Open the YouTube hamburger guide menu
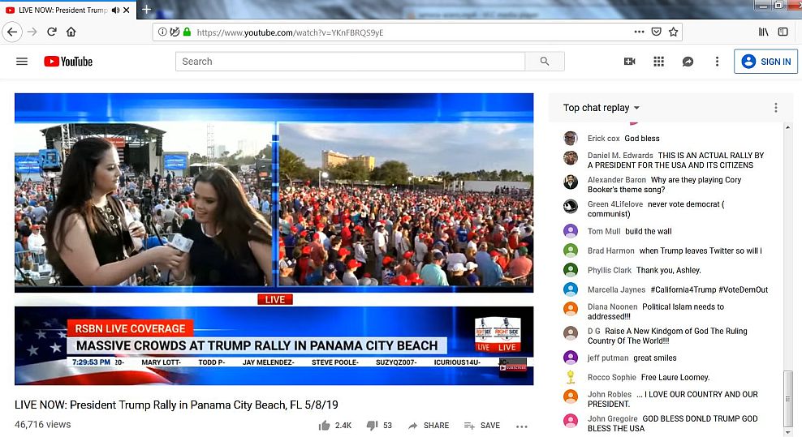802x437 pixels. (x=22, y=62)
